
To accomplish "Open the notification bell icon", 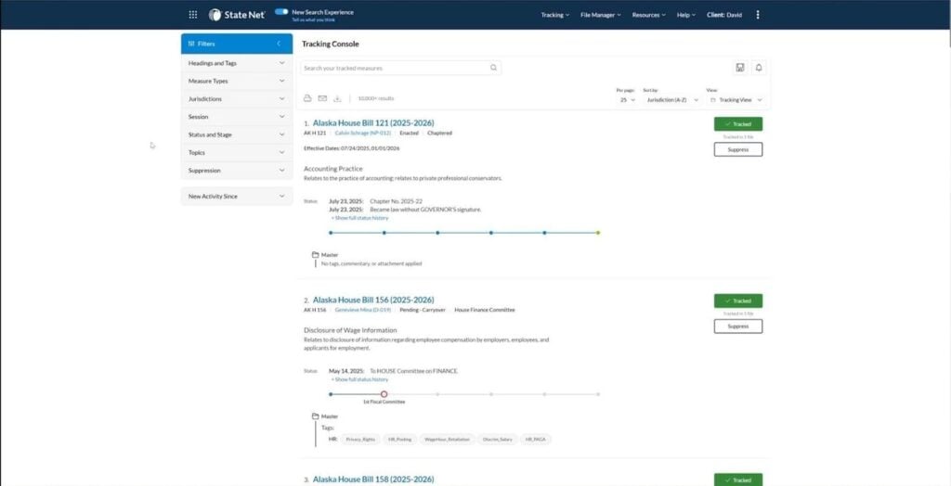I will point(758,68).
